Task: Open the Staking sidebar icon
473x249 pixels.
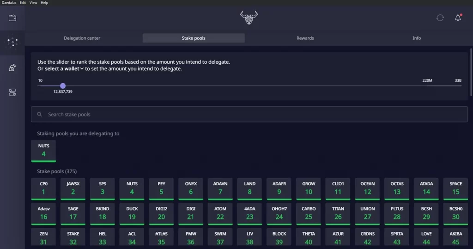Action: (x=12, y=42)
